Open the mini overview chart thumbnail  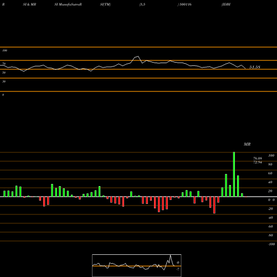click(137, 265)
